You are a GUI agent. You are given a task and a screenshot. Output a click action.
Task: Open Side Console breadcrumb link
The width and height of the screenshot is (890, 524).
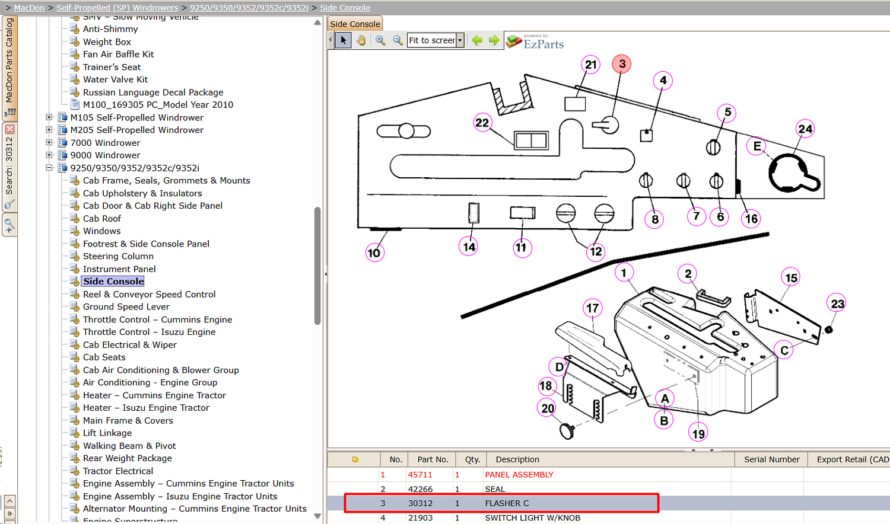tap(345, 8)
